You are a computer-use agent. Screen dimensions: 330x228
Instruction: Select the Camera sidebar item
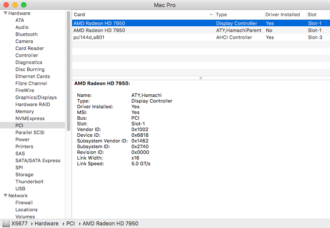[x=24, y=41]
